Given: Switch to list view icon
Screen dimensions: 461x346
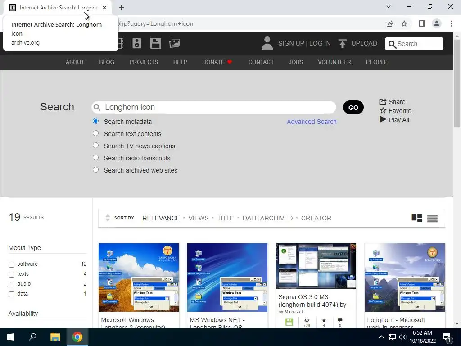Looking at the screenshot, I should (432, 219).
